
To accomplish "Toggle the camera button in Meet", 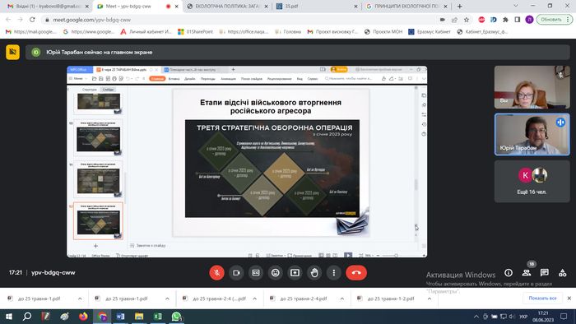I will pyautogui.click(x=236, y=273).
